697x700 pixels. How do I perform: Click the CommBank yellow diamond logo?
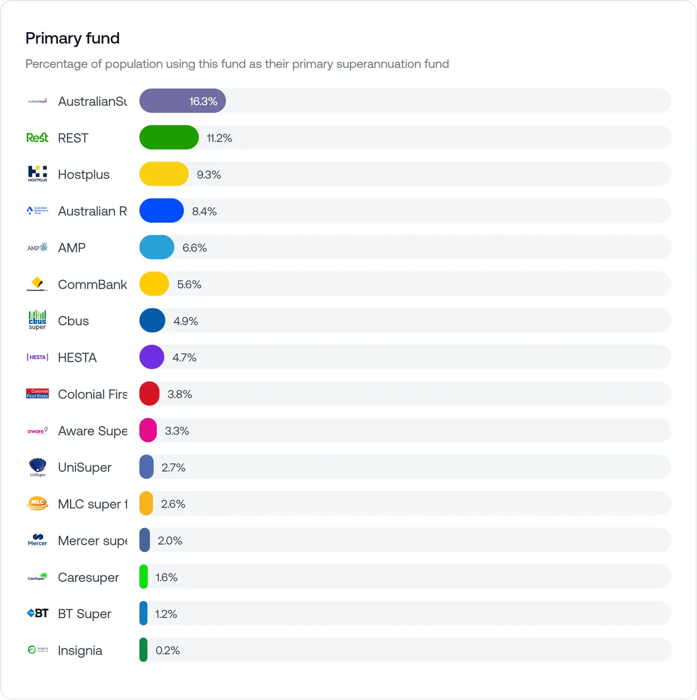pos(37,284)
